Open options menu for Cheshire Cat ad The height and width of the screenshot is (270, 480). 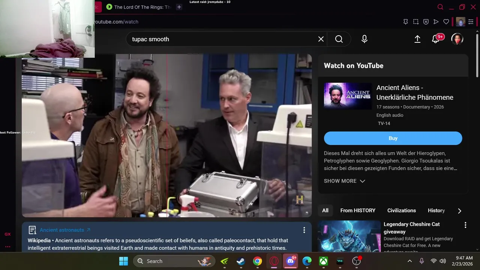(x=465, y=225)
